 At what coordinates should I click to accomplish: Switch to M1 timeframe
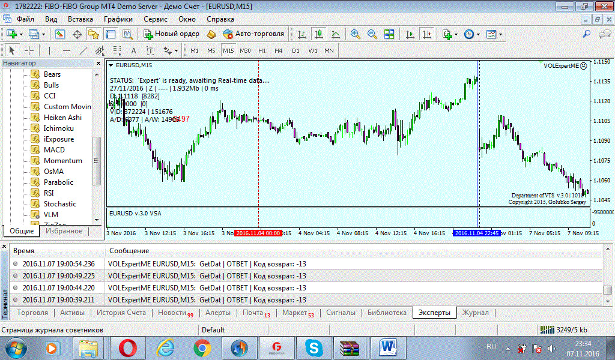[x=195, y=50]
